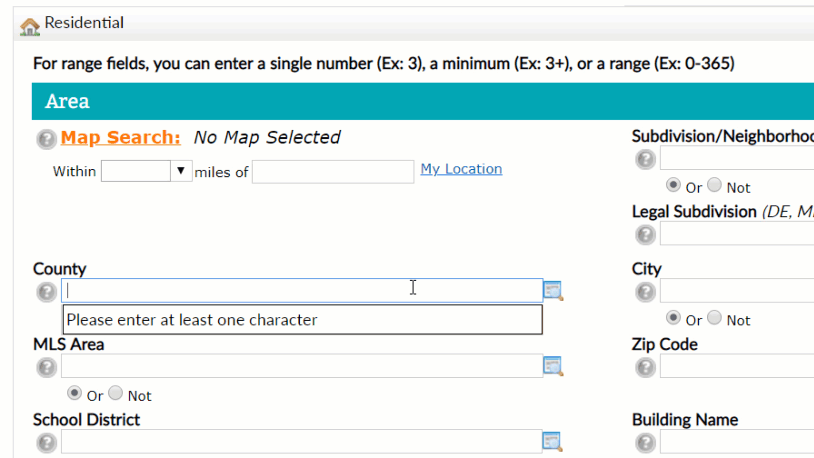814x458 pixels.
Task: Open the School District lookup picker icon
Action: [x=552, y=441]
